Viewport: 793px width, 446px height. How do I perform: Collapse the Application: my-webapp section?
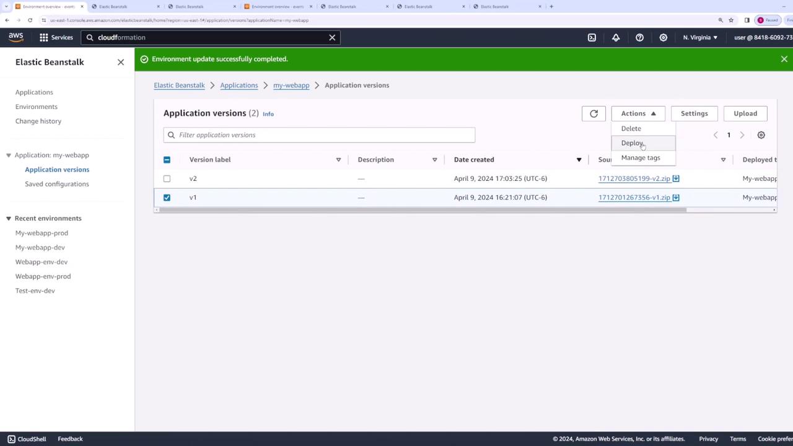click(x=9, y=155)
